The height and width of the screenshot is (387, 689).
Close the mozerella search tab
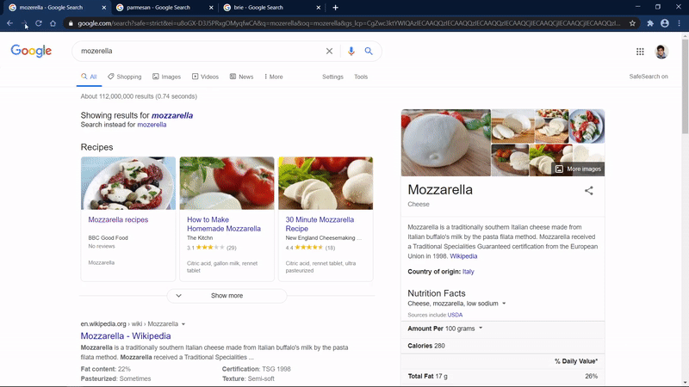[103, 8]
